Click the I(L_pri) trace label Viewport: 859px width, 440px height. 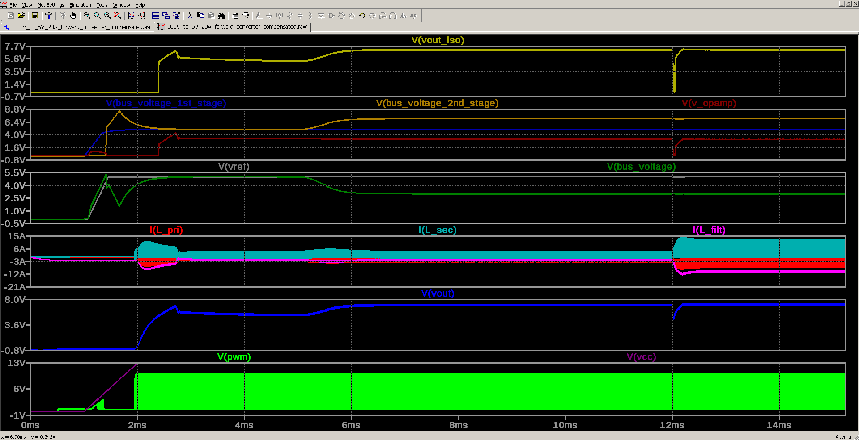[x=166, y=230]
